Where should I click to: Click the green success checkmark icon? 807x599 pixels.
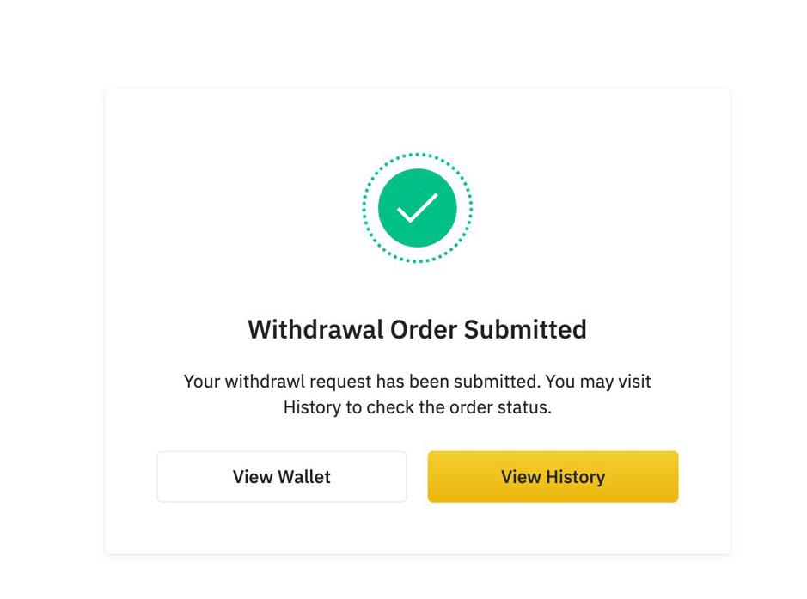[x=418, y=208]
